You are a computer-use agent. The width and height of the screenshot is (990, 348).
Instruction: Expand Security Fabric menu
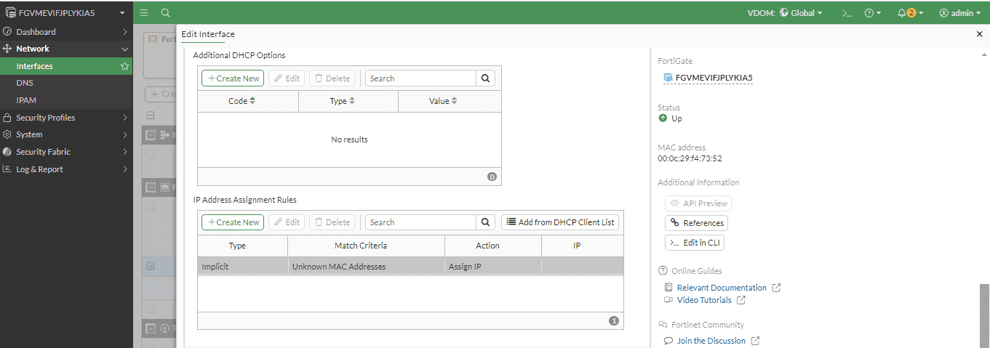click(66, 152)
